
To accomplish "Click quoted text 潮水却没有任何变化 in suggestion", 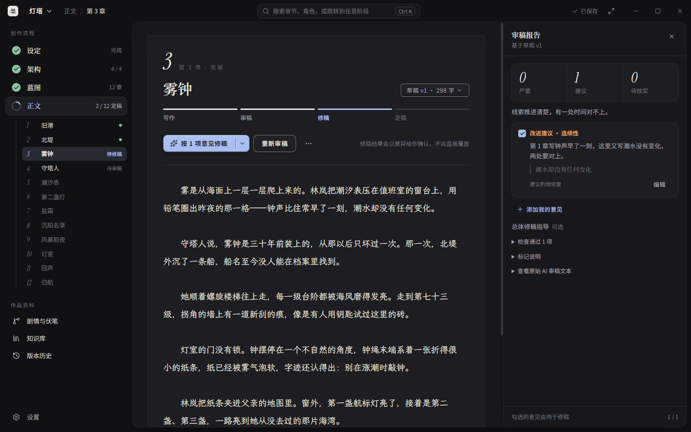I will (x=563, y=169).
